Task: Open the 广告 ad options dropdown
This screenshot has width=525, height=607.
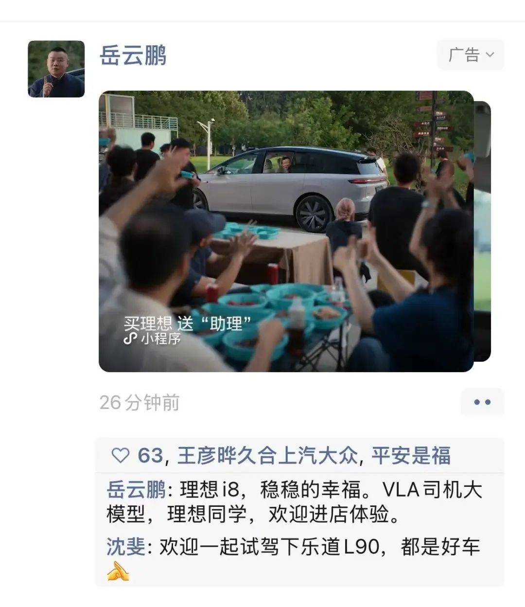Action: click(471, 55)
